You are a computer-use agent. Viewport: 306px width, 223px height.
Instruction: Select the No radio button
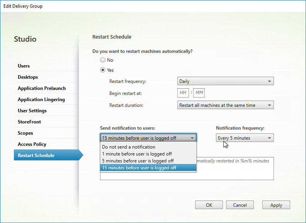[x=103, y=60]
